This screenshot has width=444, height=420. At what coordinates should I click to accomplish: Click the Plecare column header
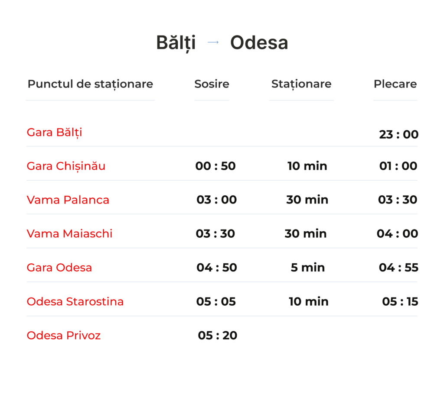pos(395,84)
